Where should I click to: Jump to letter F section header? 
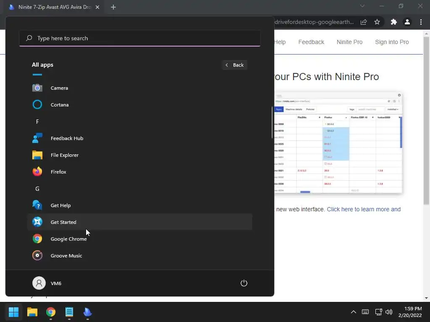tap(37, 122)
